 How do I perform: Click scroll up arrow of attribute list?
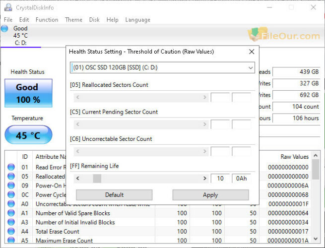[x=316, y=155]
